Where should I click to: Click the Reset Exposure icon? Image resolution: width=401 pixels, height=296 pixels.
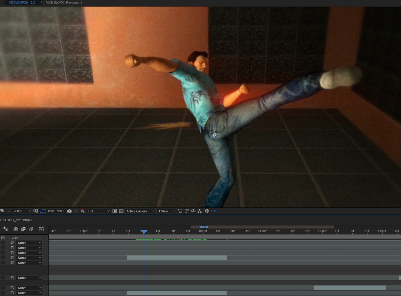[207, 211]
